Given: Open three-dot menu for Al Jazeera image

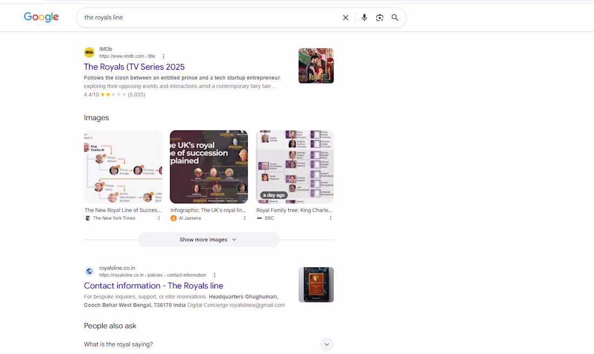Looking at the screenshot, I should tap(245, 218).
